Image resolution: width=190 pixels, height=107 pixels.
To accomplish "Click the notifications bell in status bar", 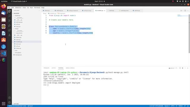I will [x=188, y=106].
